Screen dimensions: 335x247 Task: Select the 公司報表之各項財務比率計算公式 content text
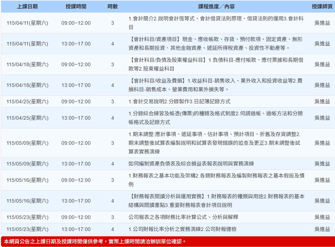[x=183, y=217]
